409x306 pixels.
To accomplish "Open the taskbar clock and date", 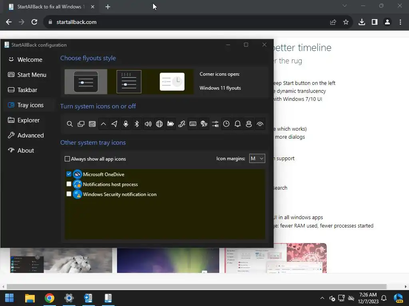I will pyautogui.click(x=368, y=298).
